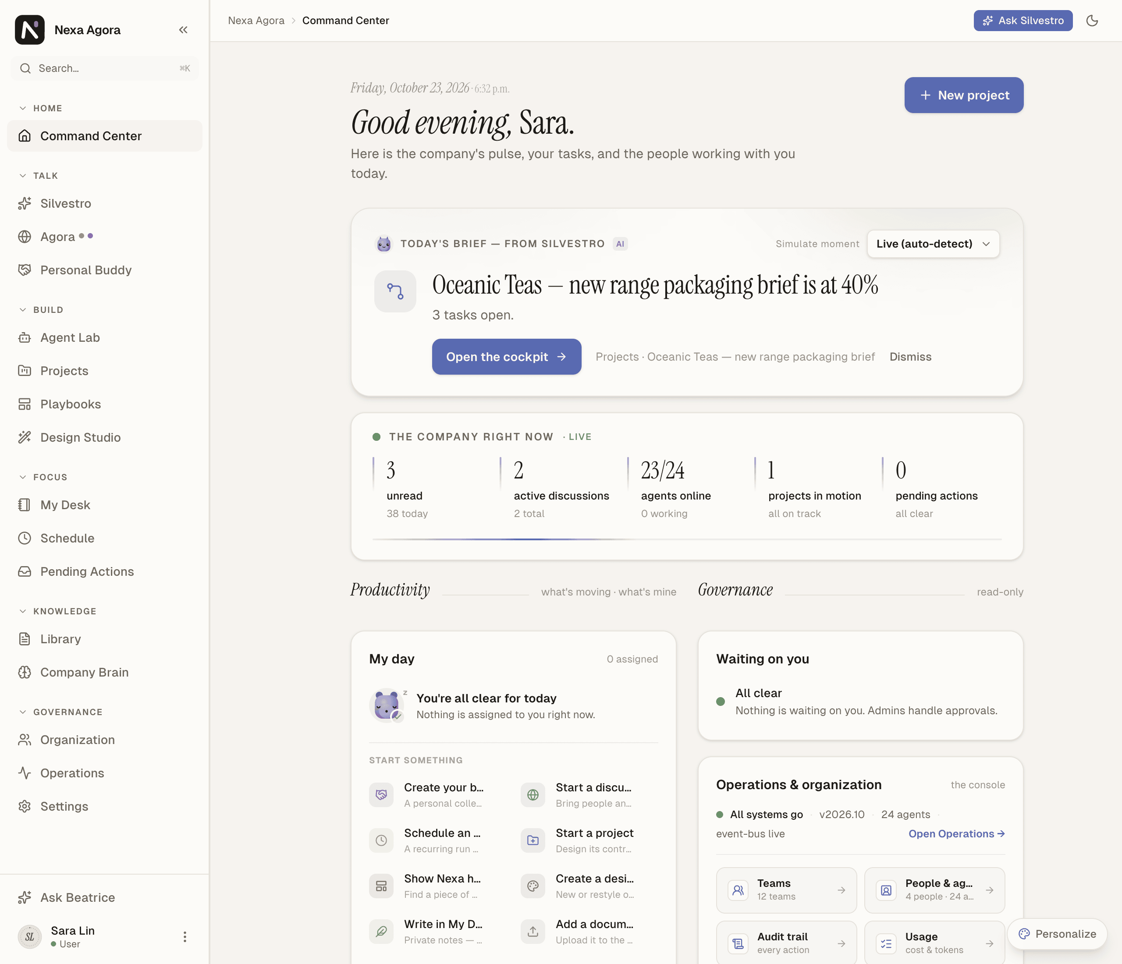This screenshot has height=964, width=1122.
Task: Open Agent Lab robot icon
Action: pyautogui.click(x=25, y=338)
